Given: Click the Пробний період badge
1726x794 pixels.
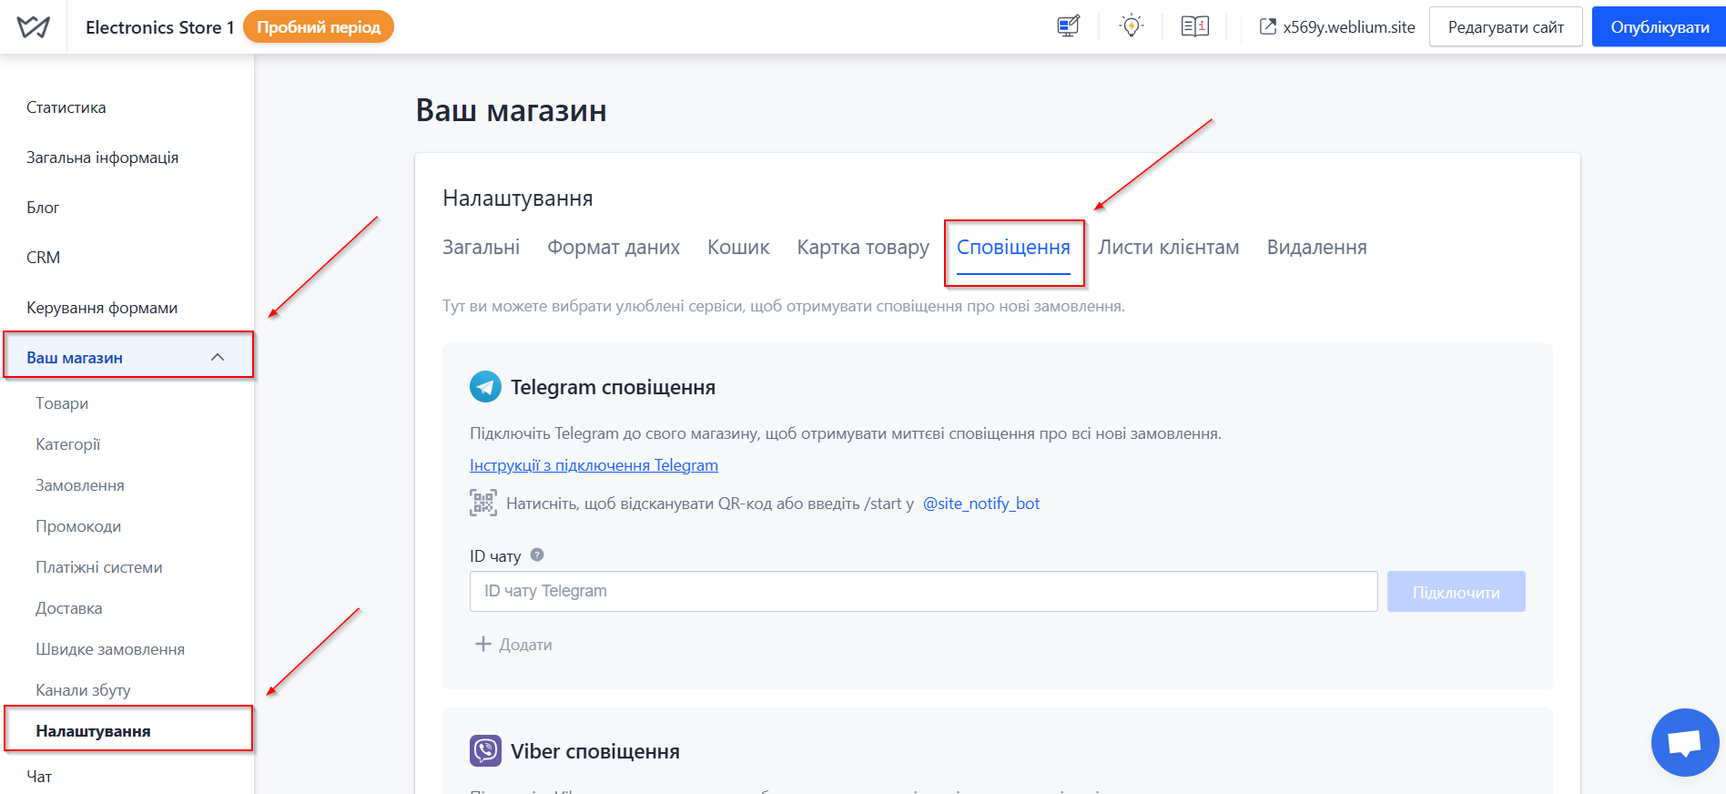Looking at the screenshot, I should 319,27.
